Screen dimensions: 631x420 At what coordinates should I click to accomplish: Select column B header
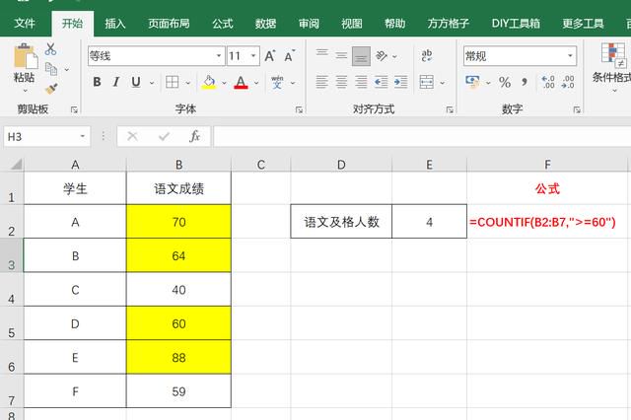178,165
